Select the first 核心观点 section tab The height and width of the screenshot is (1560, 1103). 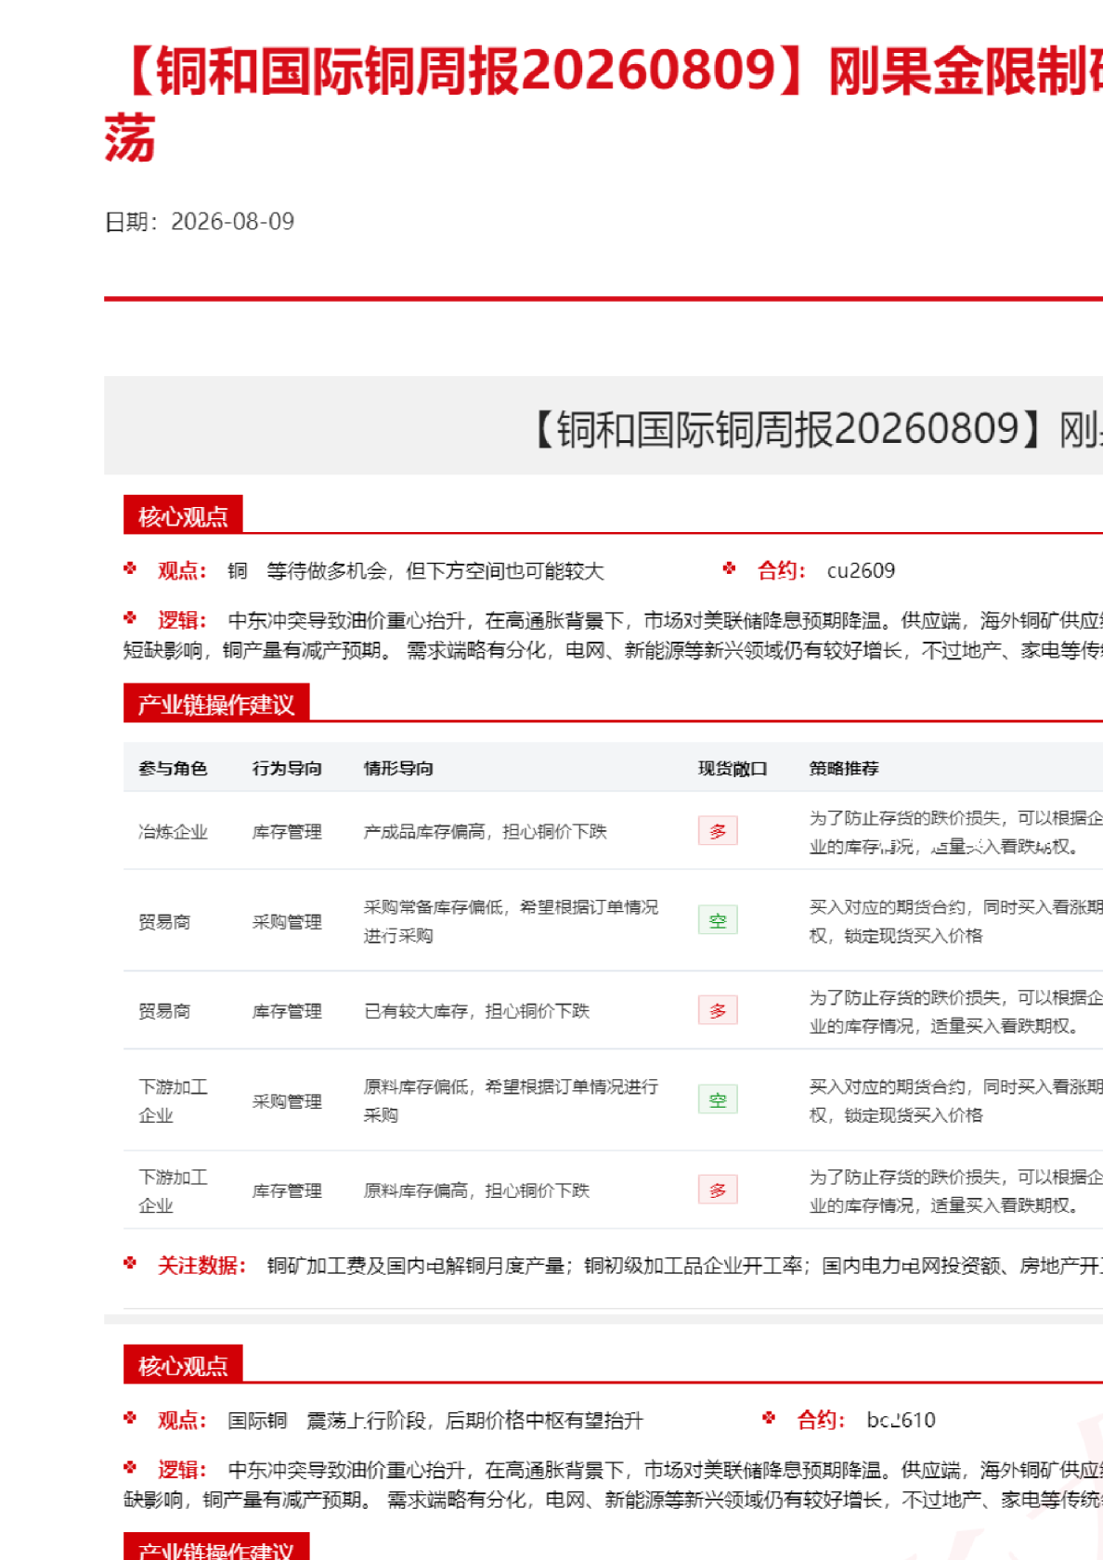click(183, 515)
